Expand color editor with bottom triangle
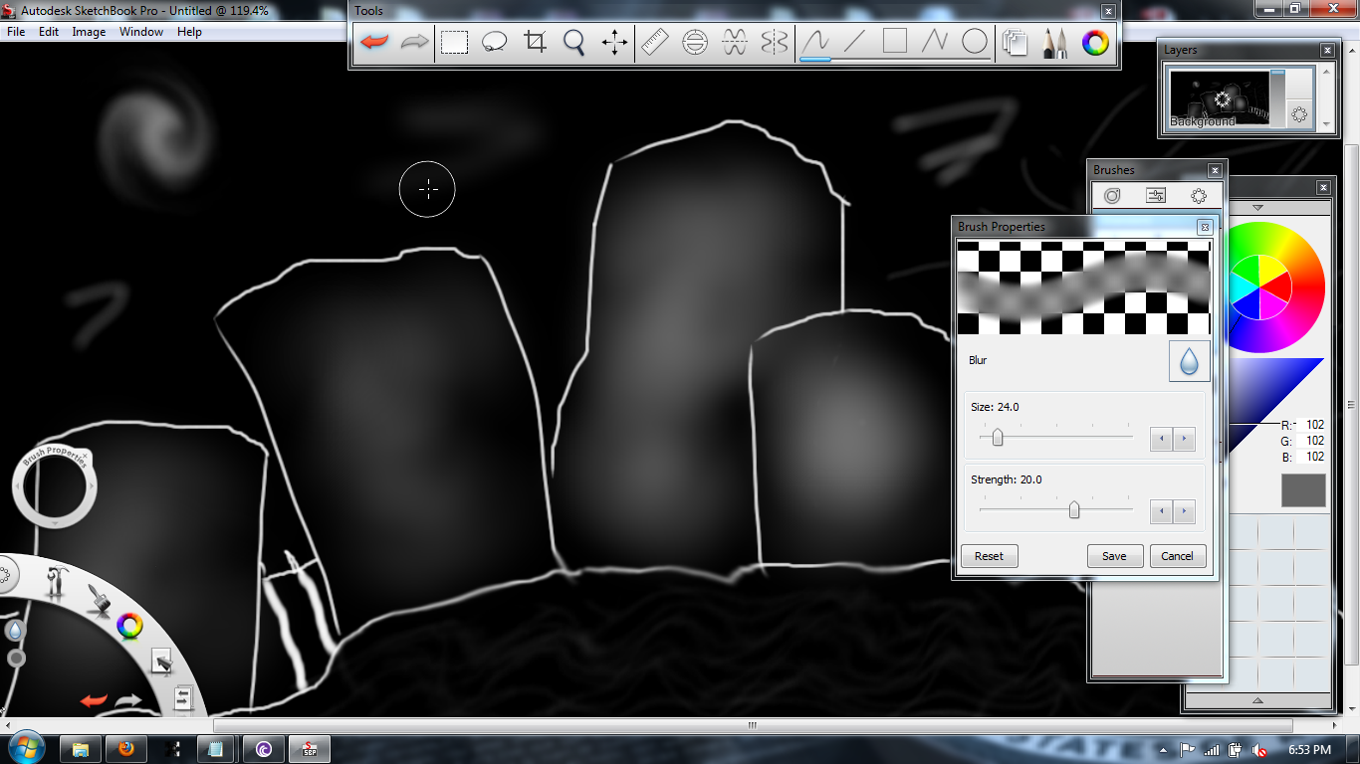1360x764 pixels. pos(1257,700)
